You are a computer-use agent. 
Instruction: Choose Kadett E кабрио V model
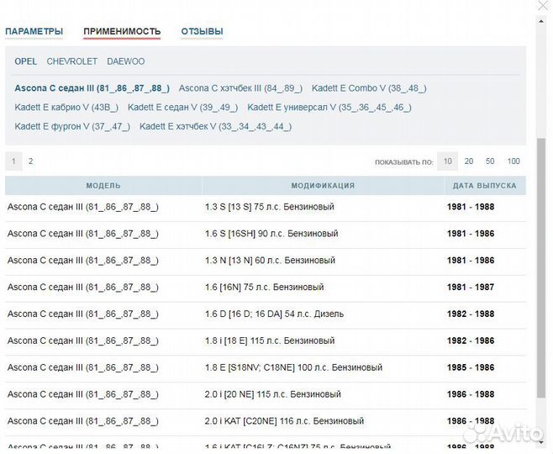pos(66,108)
